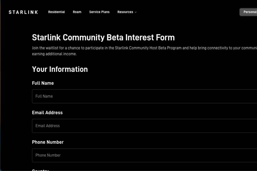This screenshot has width=257, height=171.
Task: Click the Email Address field label
Action: (x=47, y=112)
